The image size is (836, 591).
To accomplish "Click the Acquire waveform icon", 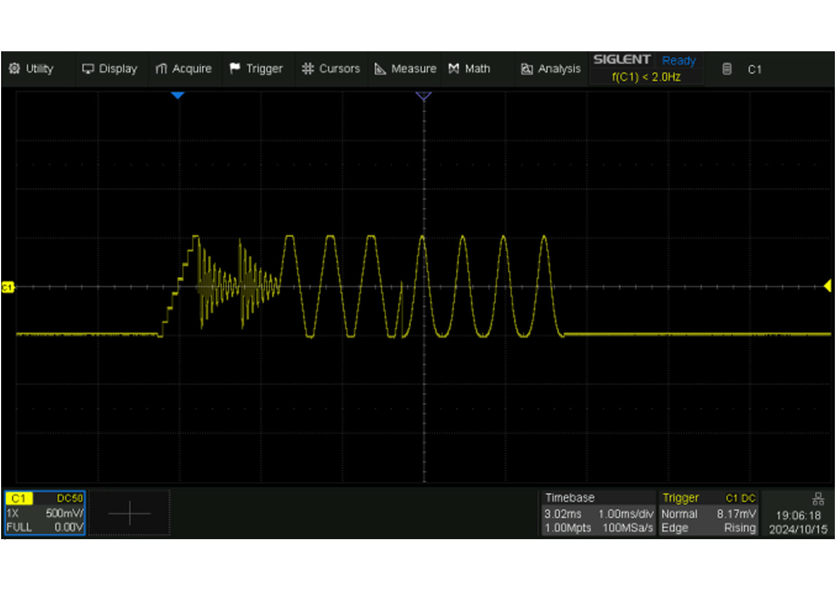I will point(161,69).
